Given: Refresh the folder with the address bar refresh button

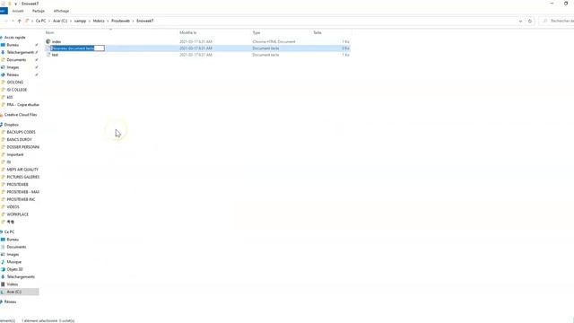Looking at the screenshot, I should pyautogui.click(x=530, y=21).
